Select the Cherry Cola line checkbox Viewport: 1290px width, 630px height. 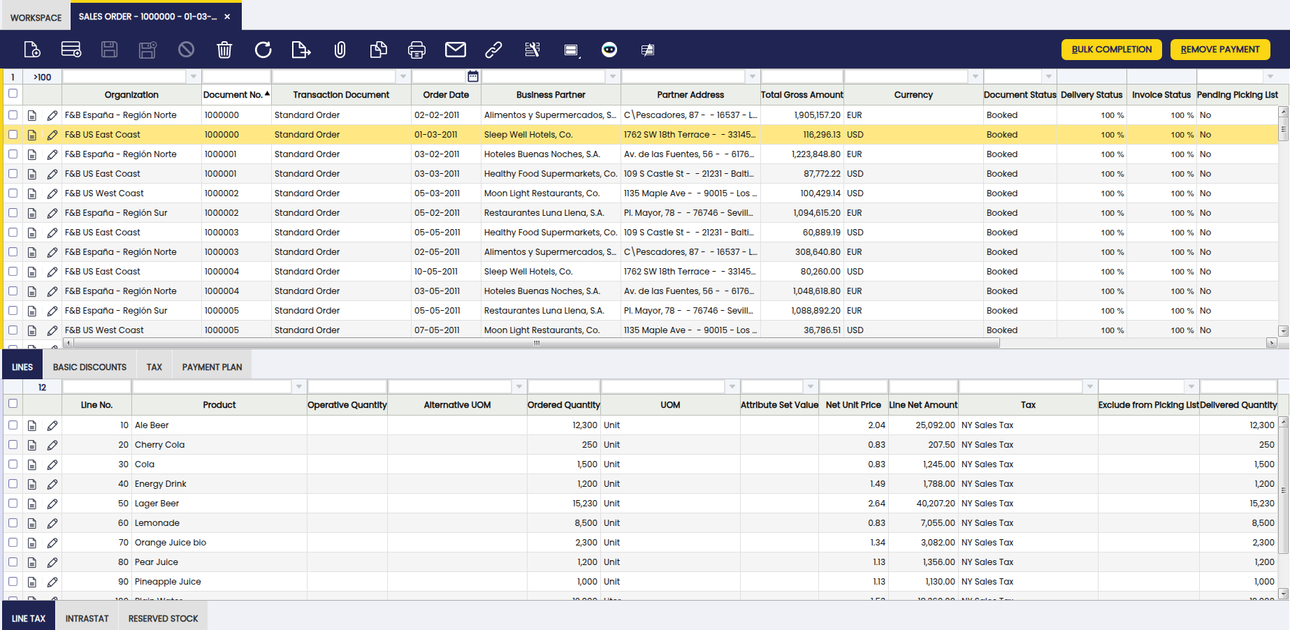click(x=13, y=445)
